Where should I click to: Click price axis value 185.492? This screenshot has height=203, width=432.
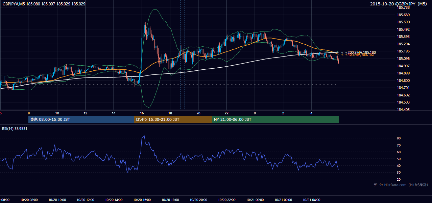pos(403,29)
